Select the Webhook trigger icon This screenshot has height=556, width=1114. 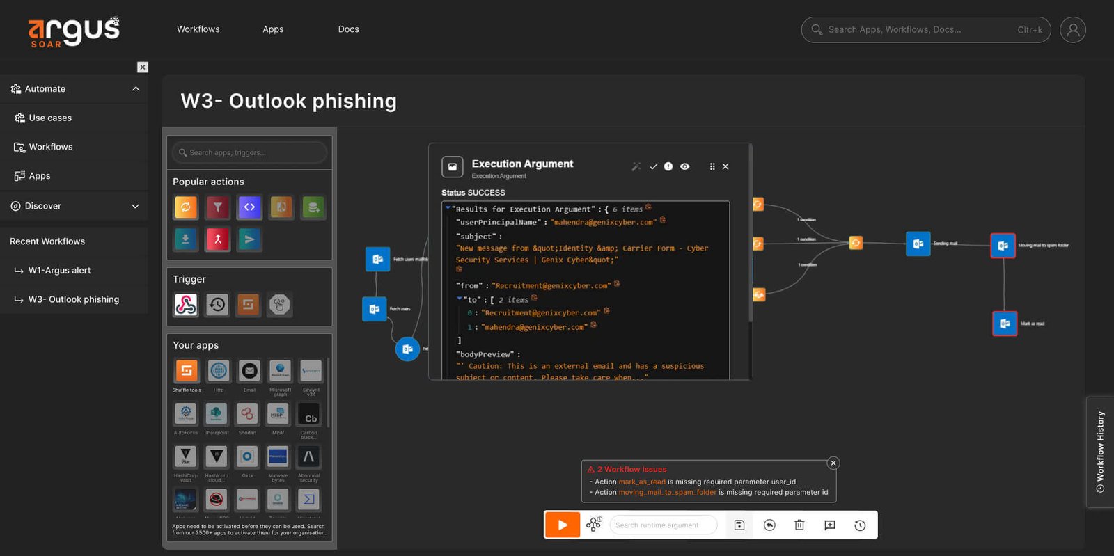tap(186, 304)
